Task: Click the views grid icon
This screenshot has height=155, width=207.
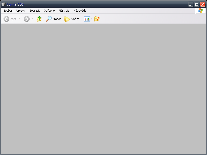Action: [x=87, y=19]
